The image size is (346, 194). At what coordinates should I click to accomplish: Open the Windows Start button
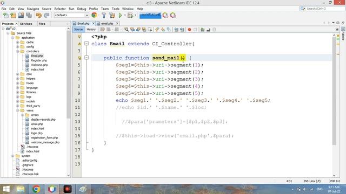tap(6, 189)
